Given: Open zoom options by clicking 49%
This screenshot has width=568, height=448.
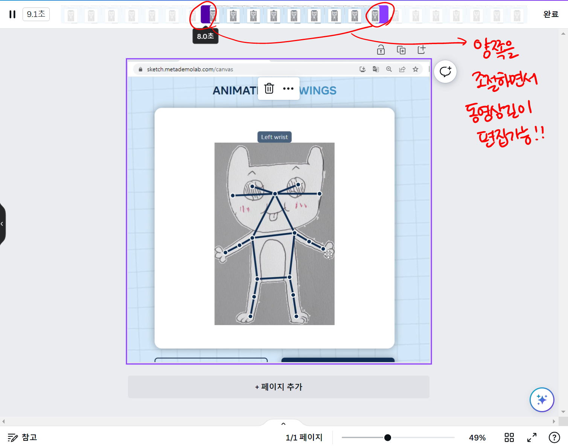Looking at the screenshot, I should (x=477, y=437).
